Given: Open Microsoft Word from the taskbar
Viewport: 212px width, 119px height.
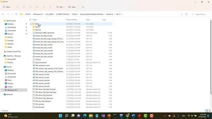Looking at the screenshot, I should tap(133, 116).
